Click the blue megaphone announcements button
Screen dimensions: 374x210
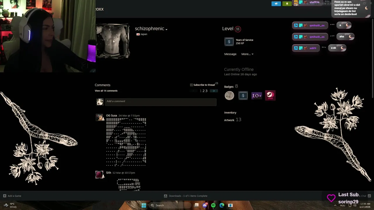[276, 4]
